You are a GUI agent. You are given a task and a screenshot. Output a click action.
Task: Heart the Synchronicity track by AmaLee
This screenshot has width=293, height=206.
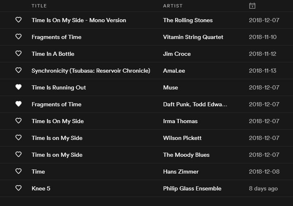[18, 71]
